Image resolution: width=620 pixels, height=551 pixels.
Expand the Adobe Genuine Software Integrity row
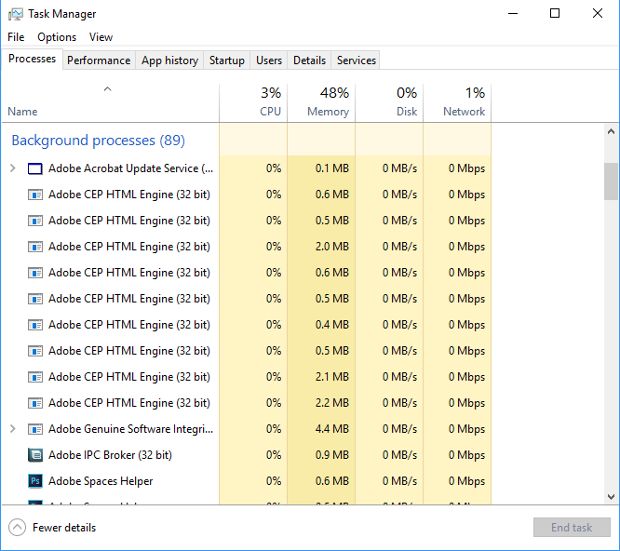tap(13, 429)
